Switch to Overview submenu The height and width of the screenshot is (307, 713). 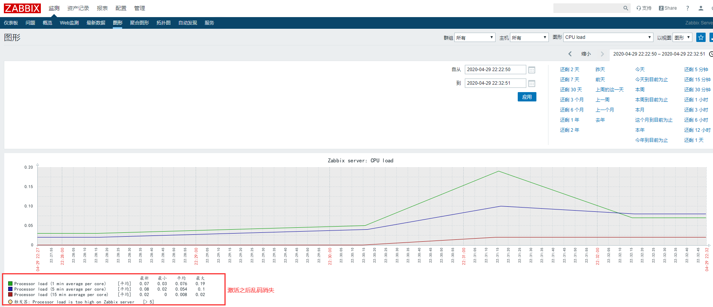tap(47, 23)
